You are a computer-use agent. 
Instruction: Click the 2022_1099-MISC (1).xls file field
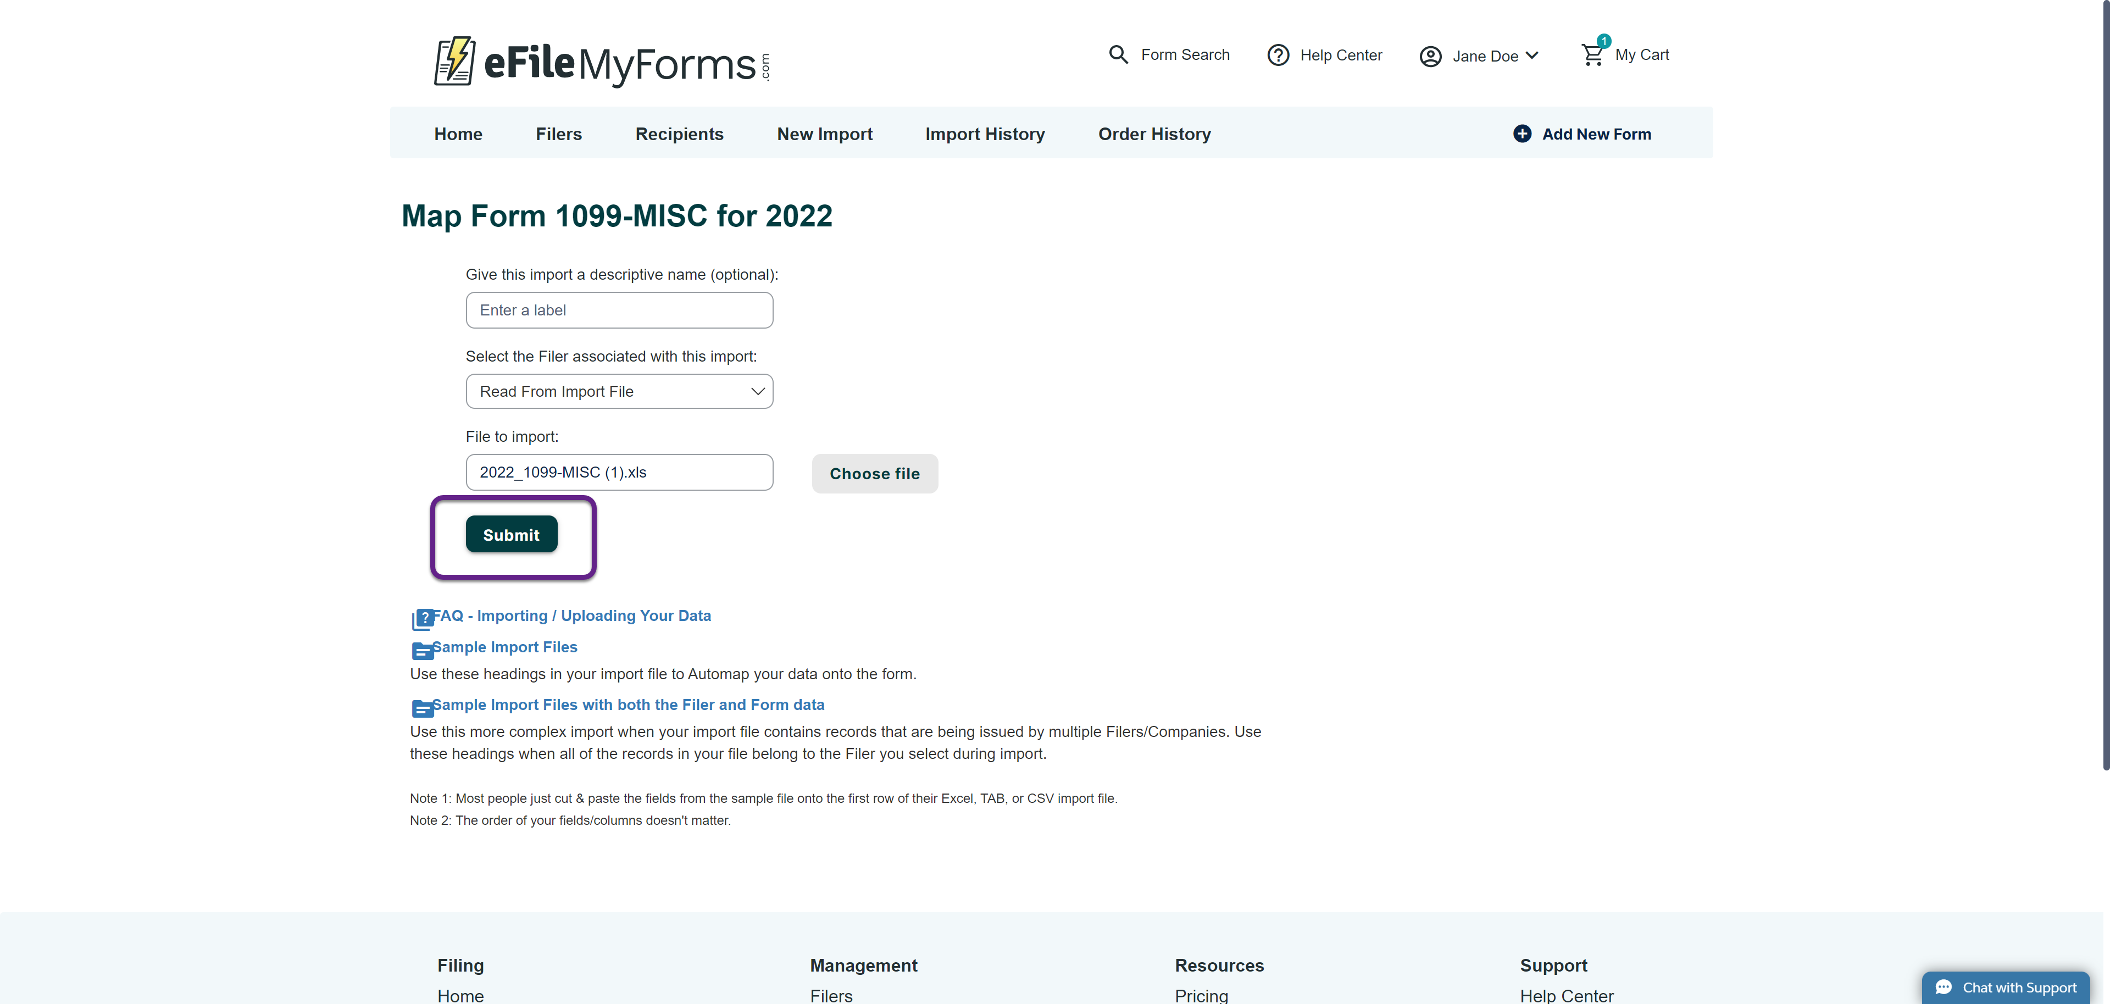[619, 472]
